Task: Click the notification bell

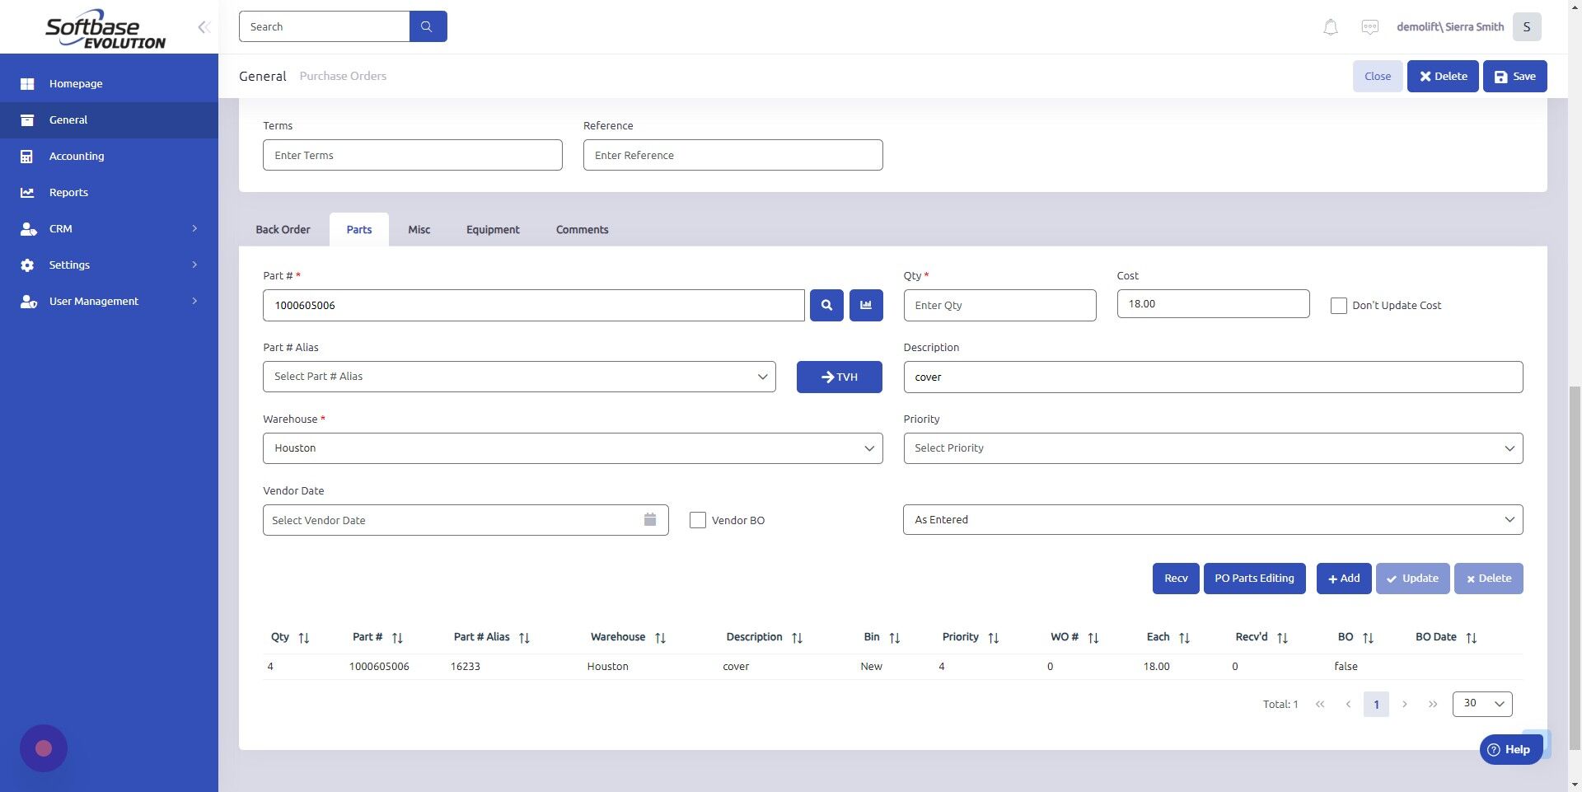Action: pyautogui.click(x=1329, y=26)
